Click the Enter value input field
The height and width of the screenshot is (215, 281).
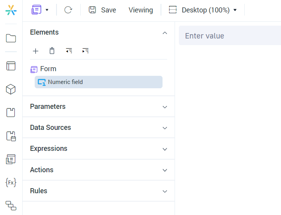click(x=230, y=36)
